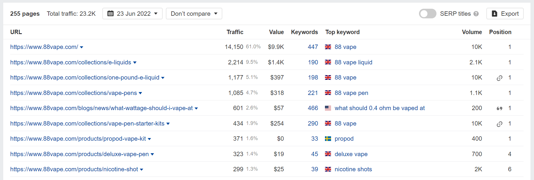Click the Export button
The height and width of the screenshot is (180, 534).
505,14
